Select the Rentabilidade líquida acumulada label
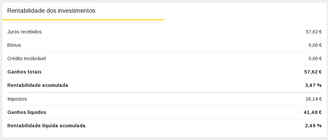328x140 pixels. (x=46, y=126)
